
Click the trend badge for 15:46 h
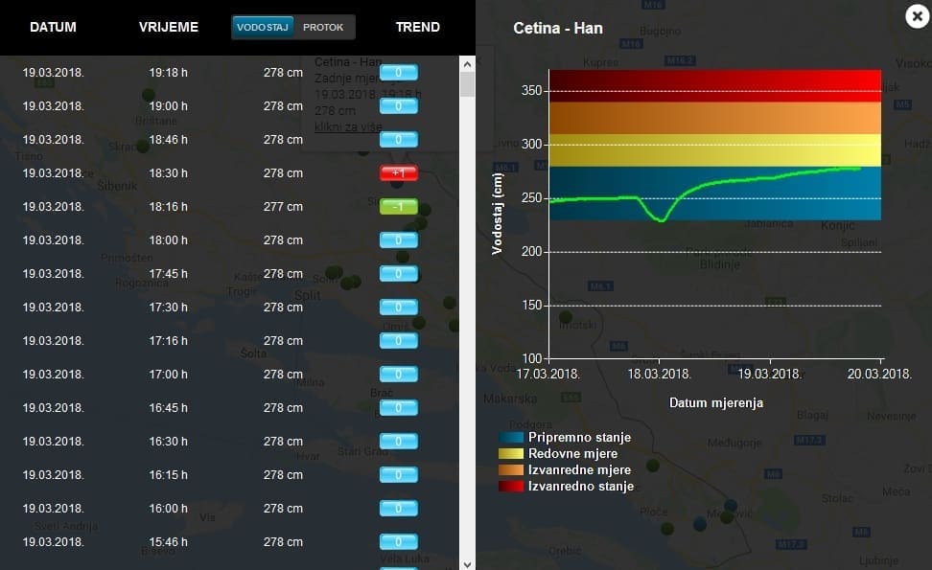[x=399, y=542]
